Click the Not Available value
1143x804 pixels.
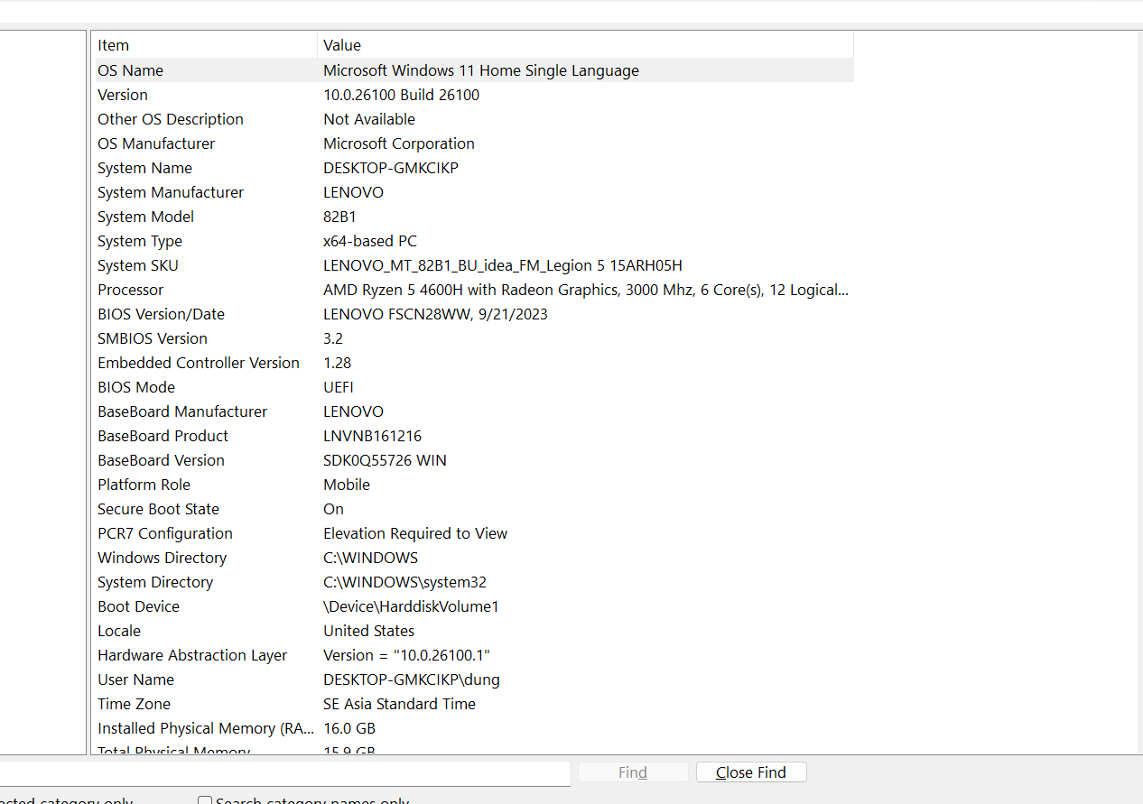pos(369,119)
